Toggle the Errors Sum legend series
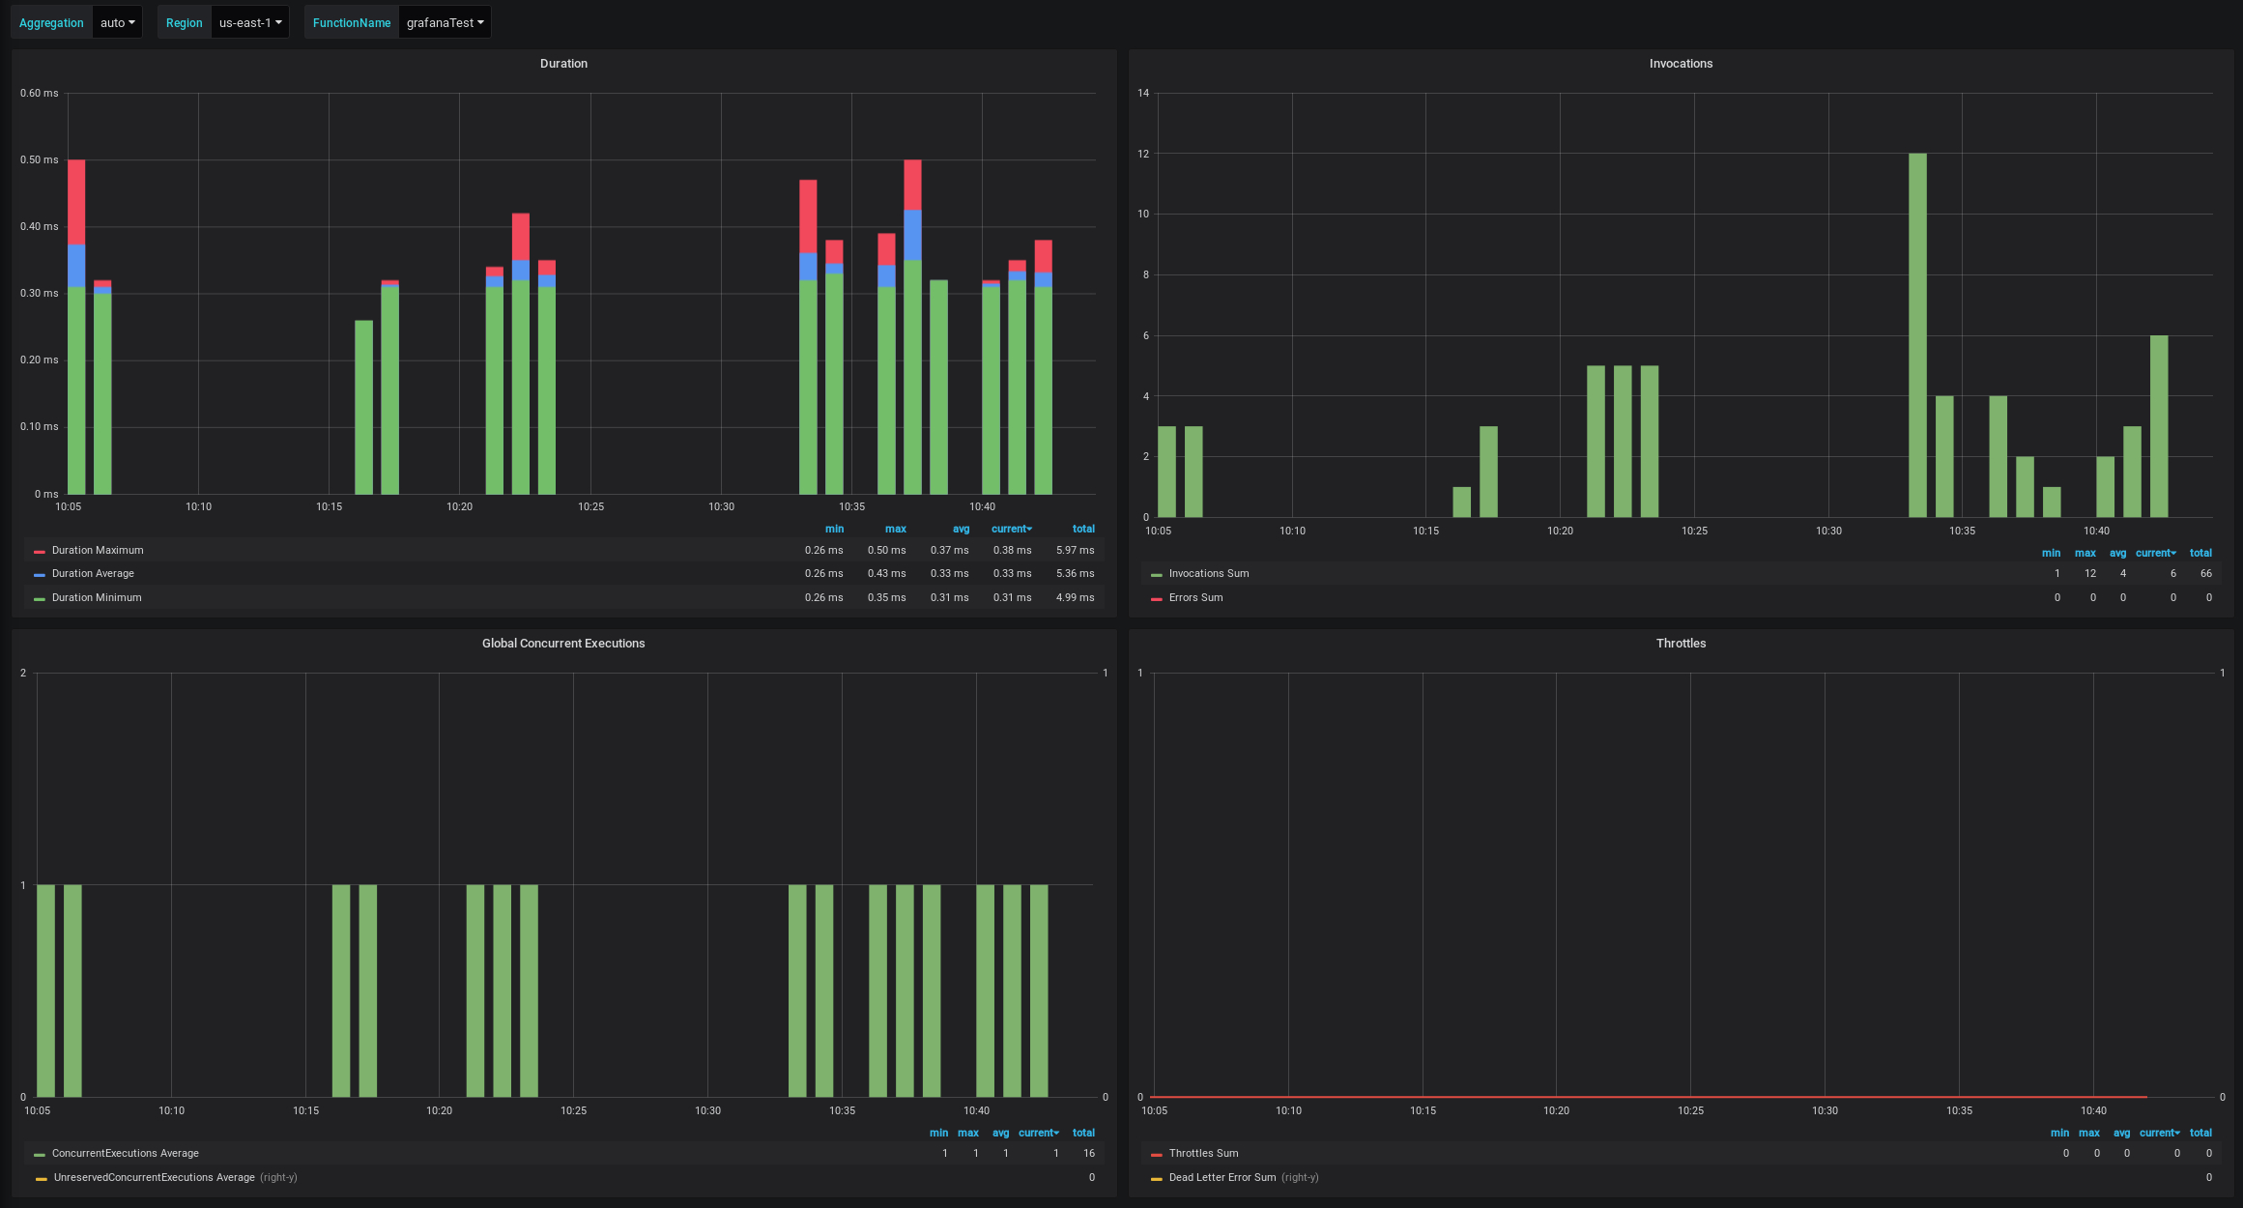Viewport: 2243px width, 1208px height. pyautogui.click(x=1195, y=598)
